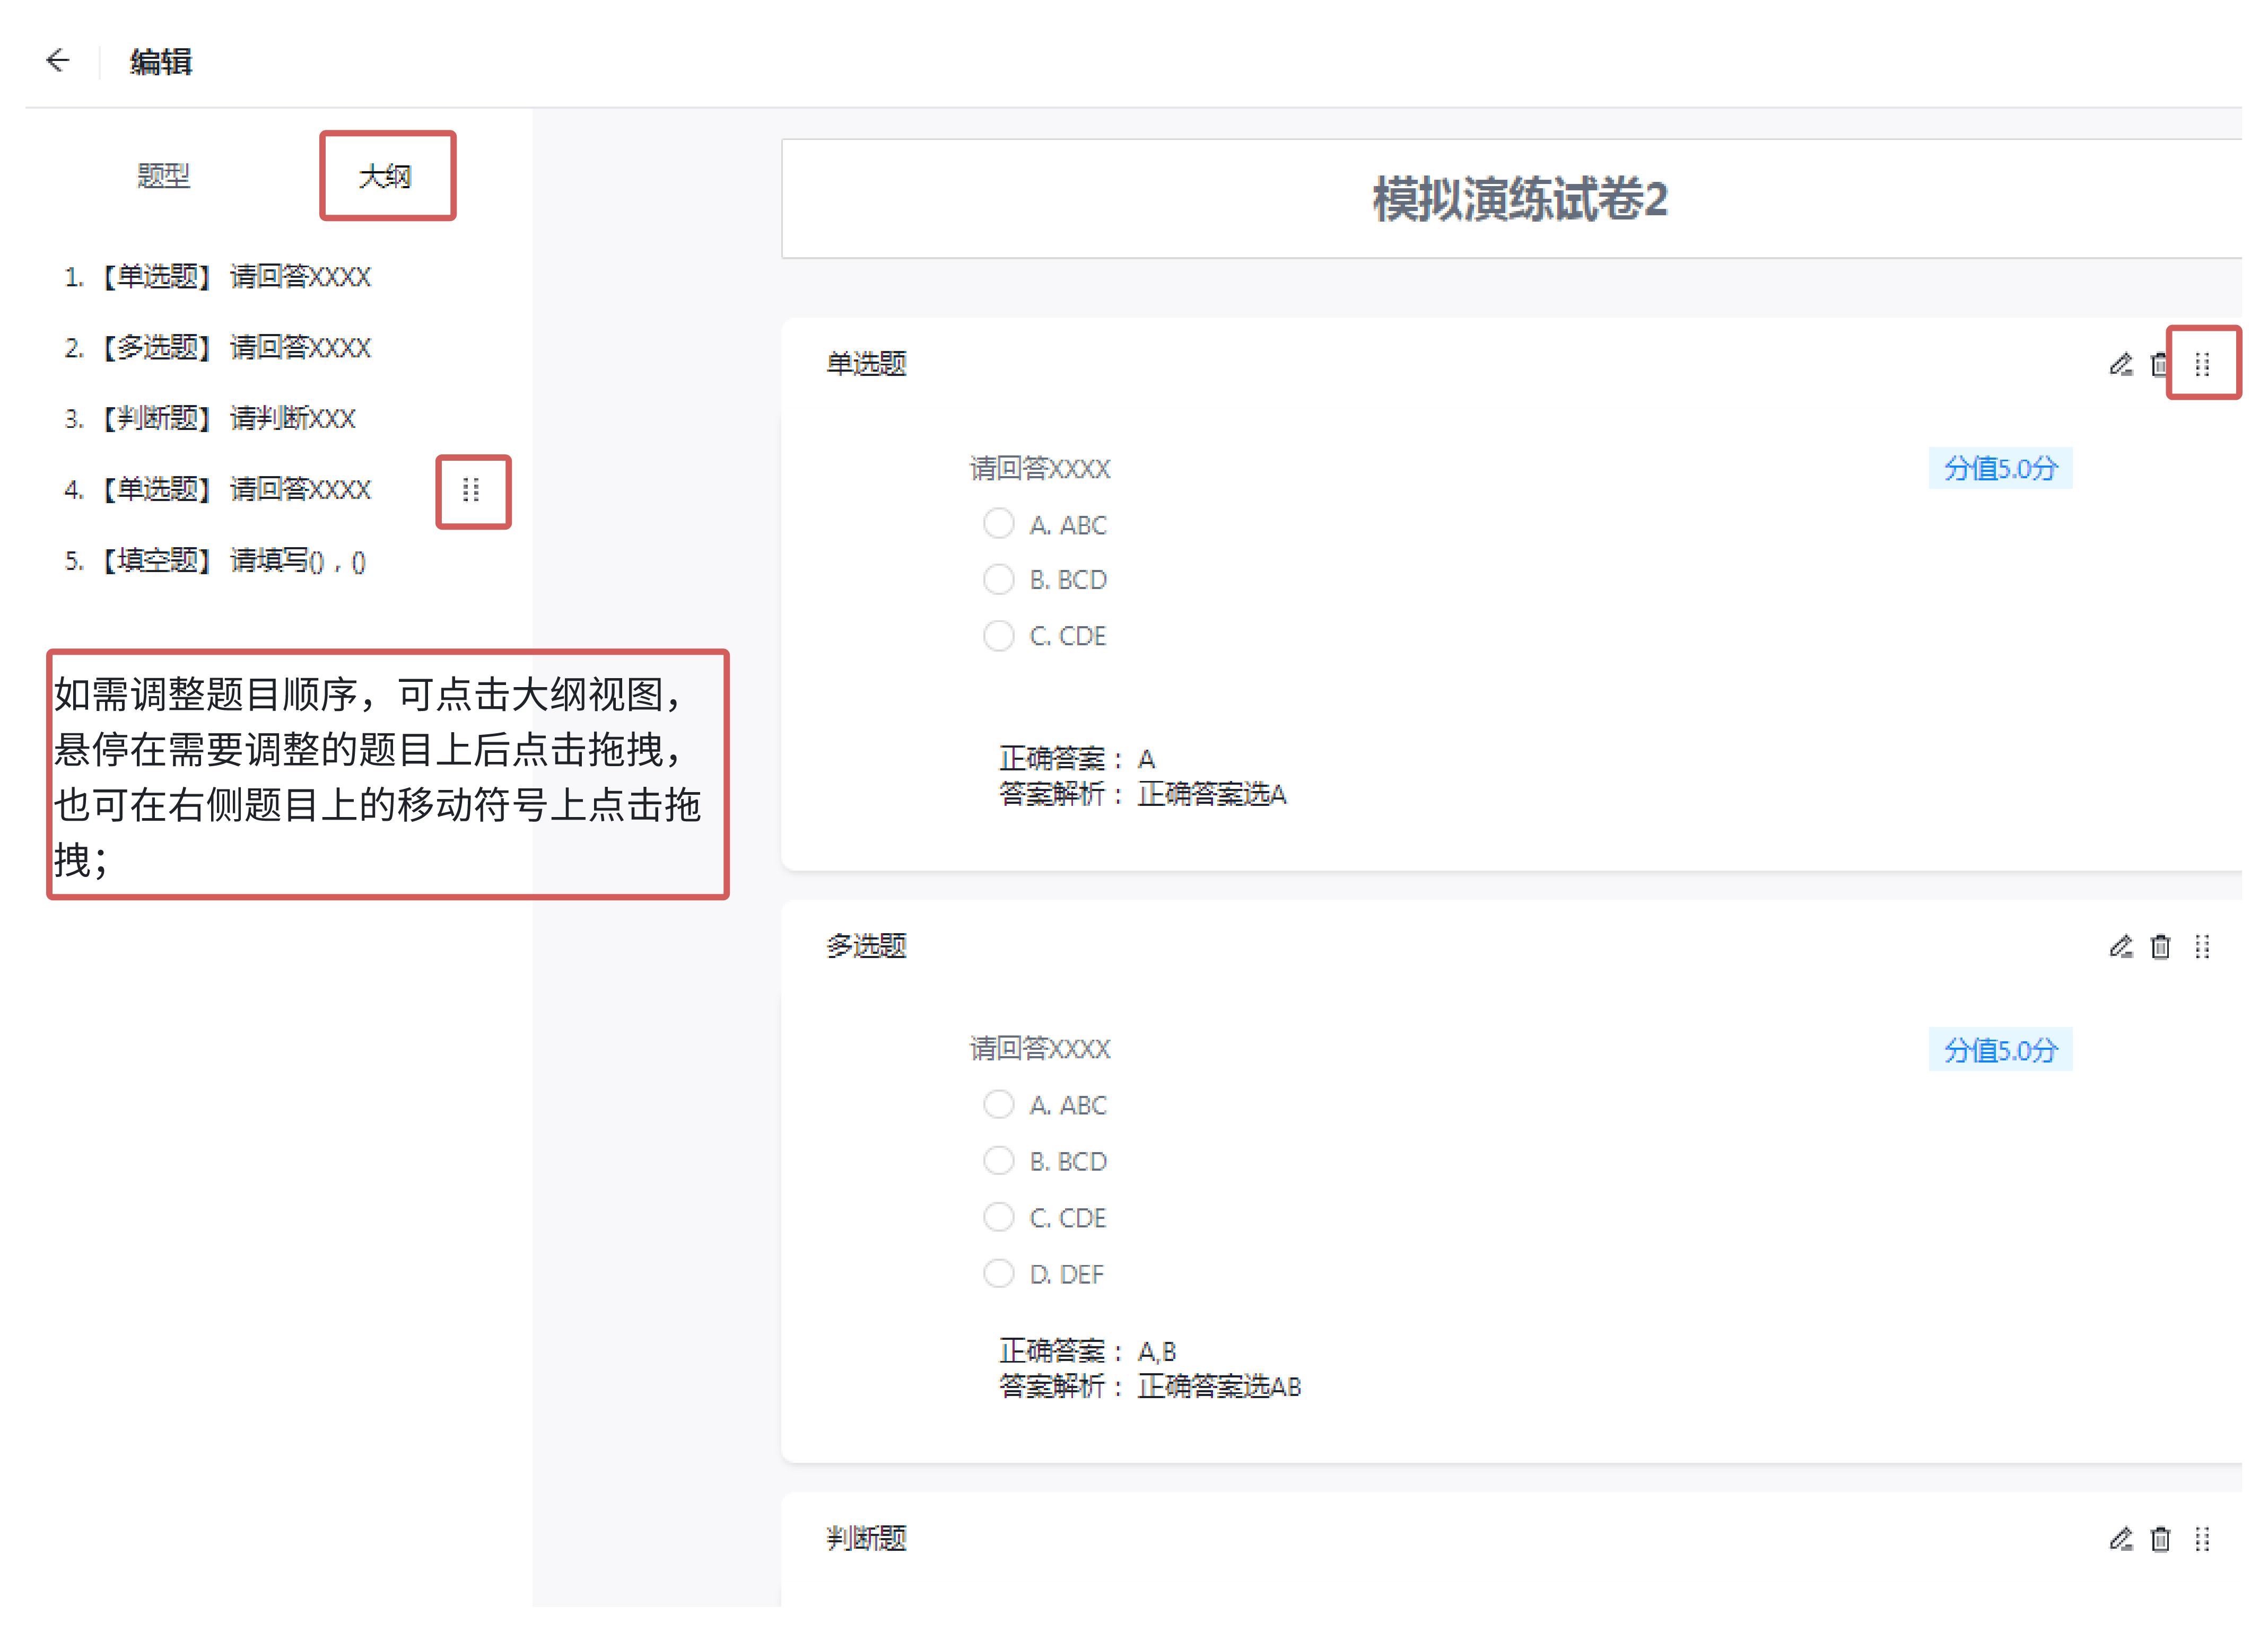Click drag handle beside outline item 4

coord(471,490)
